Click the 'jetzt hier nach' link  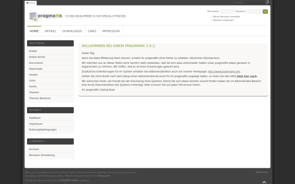[x=247, y=76]
